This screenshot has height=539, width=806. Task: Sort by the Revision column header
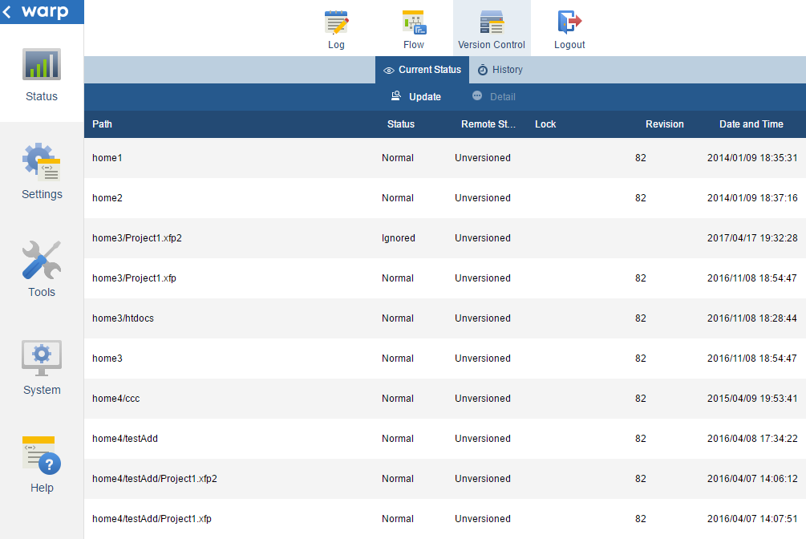pos(664,124)
